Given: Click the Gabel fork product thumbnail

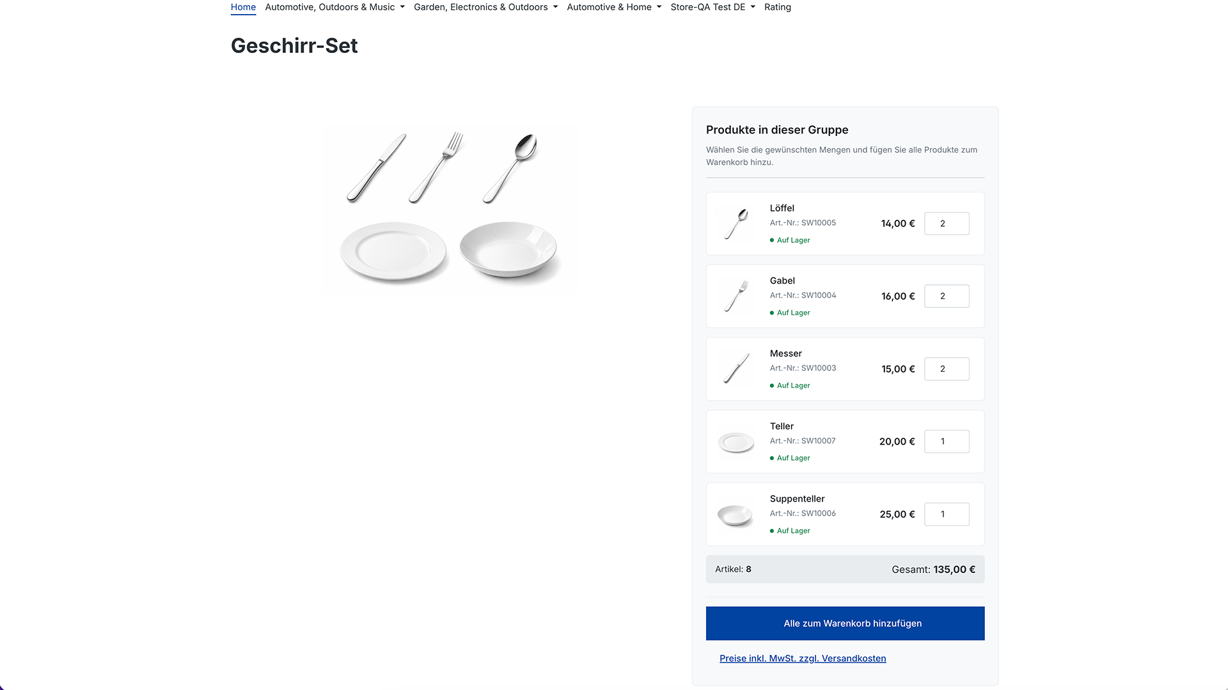Looking at the screenshot, I should click(x=736, y=296).
